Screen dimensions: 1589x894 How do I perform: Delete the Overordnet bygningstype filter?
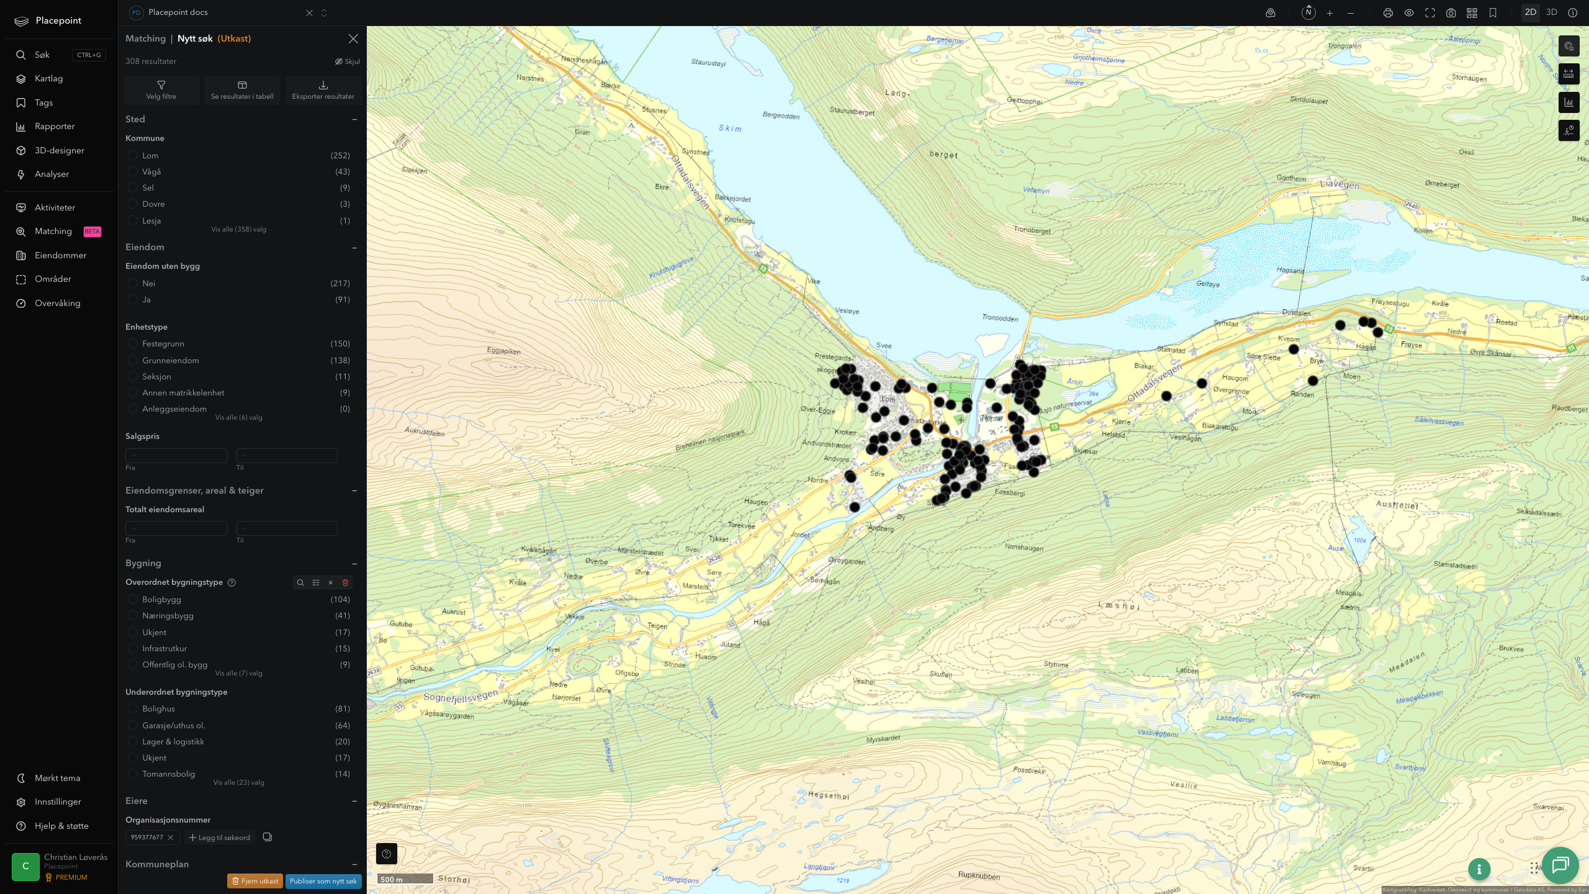pos(346,582)
